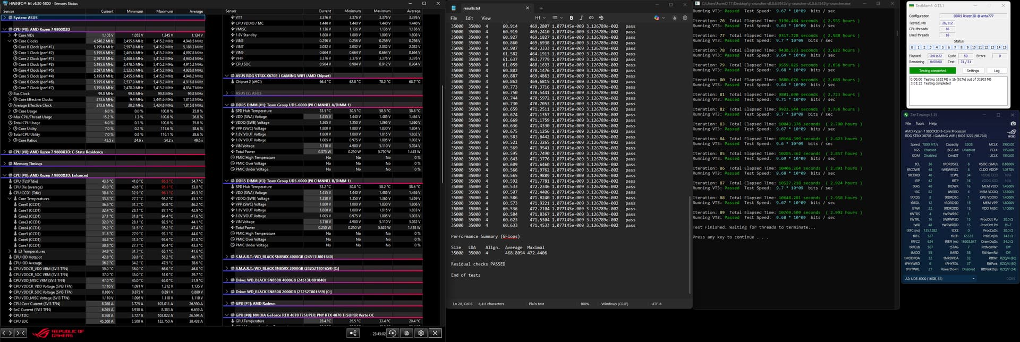This screenshot has height=342, width=1020.
Task: Reset HWiNFO sensor min/max clock icon
Action: tap(392, 333)
